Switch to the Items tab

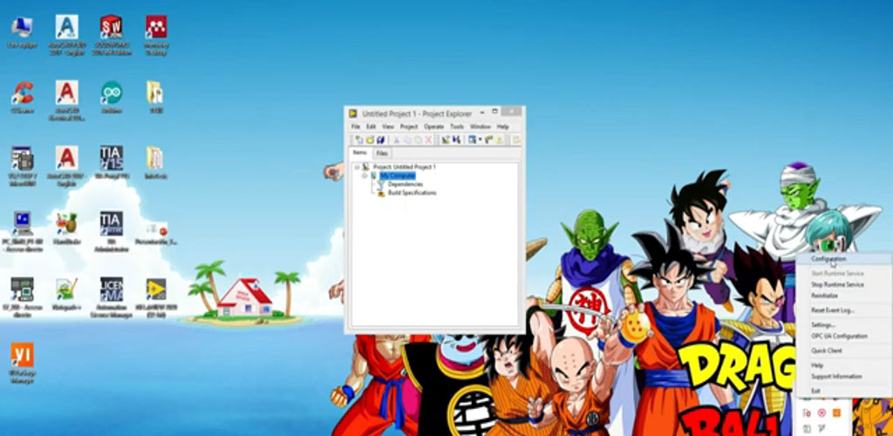[x=360, y=153]
